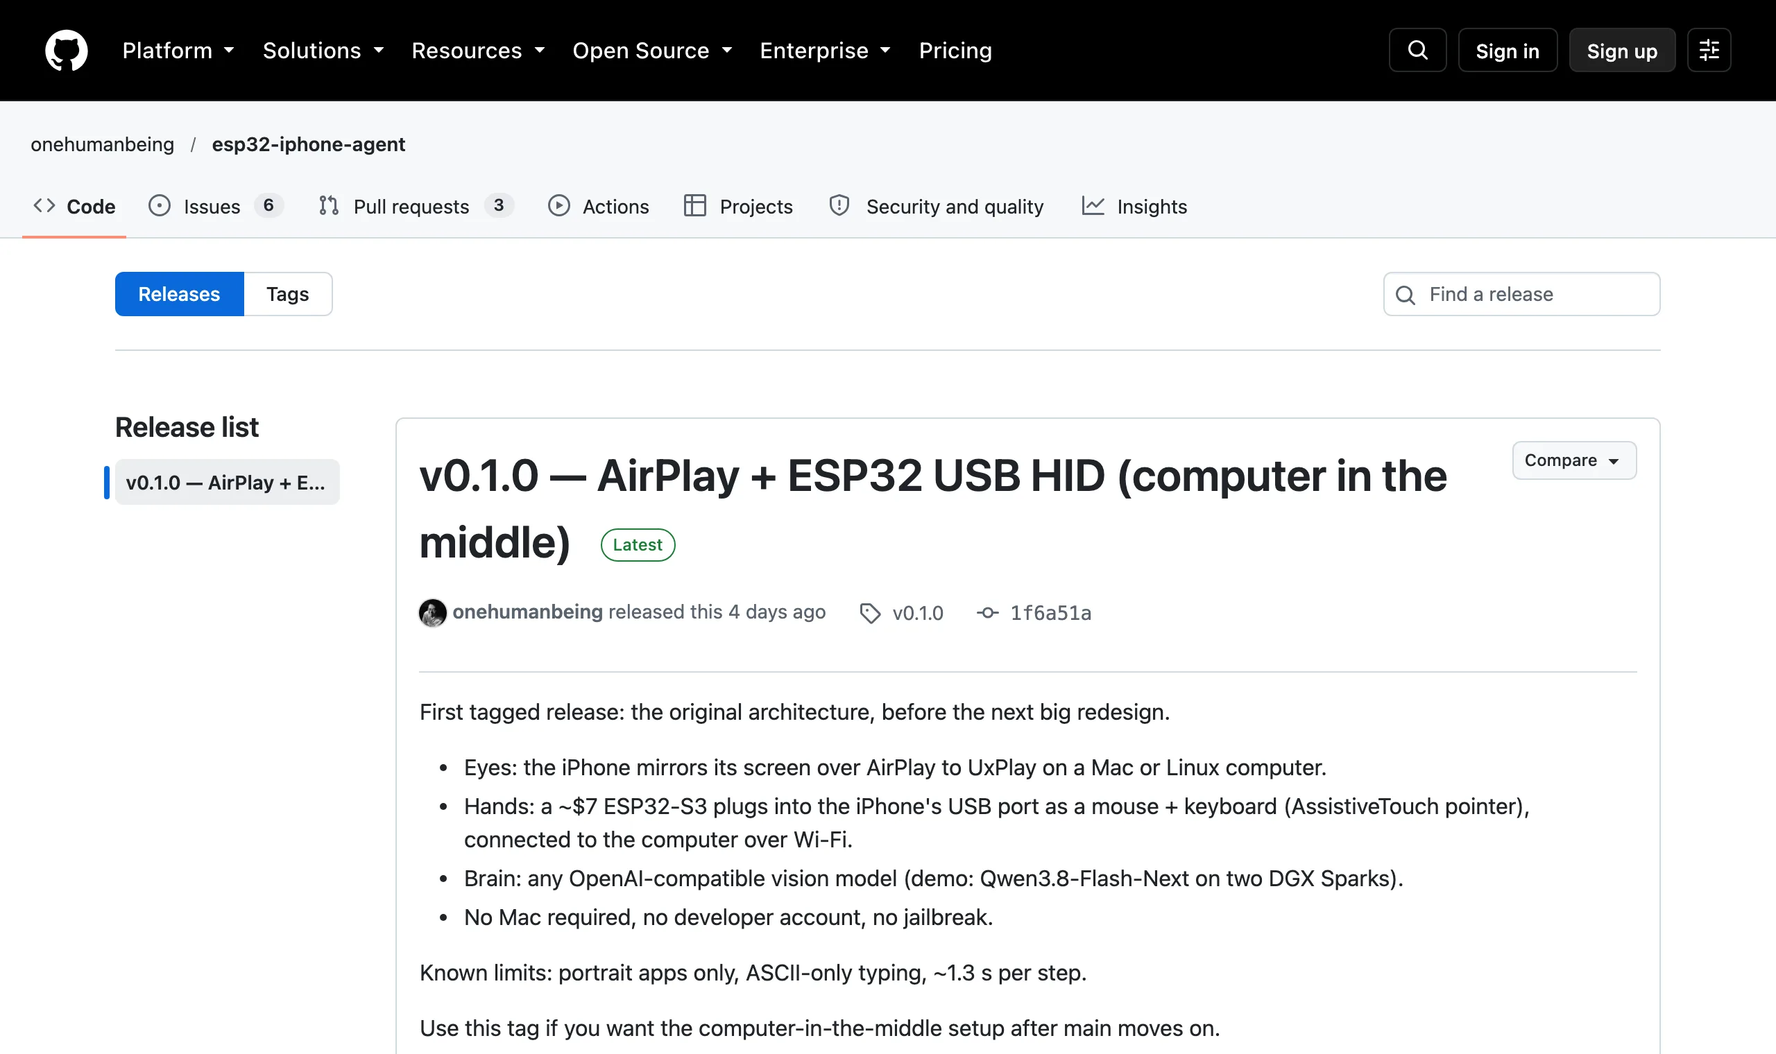Click the Issues circle icon
This screenshot has width=1776, height=1054.
(159, 206)
